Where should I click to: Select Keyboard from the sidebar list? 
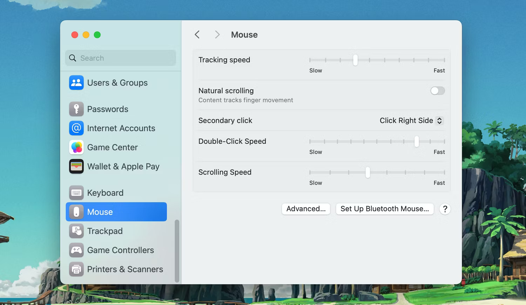(x=105, y=192)
